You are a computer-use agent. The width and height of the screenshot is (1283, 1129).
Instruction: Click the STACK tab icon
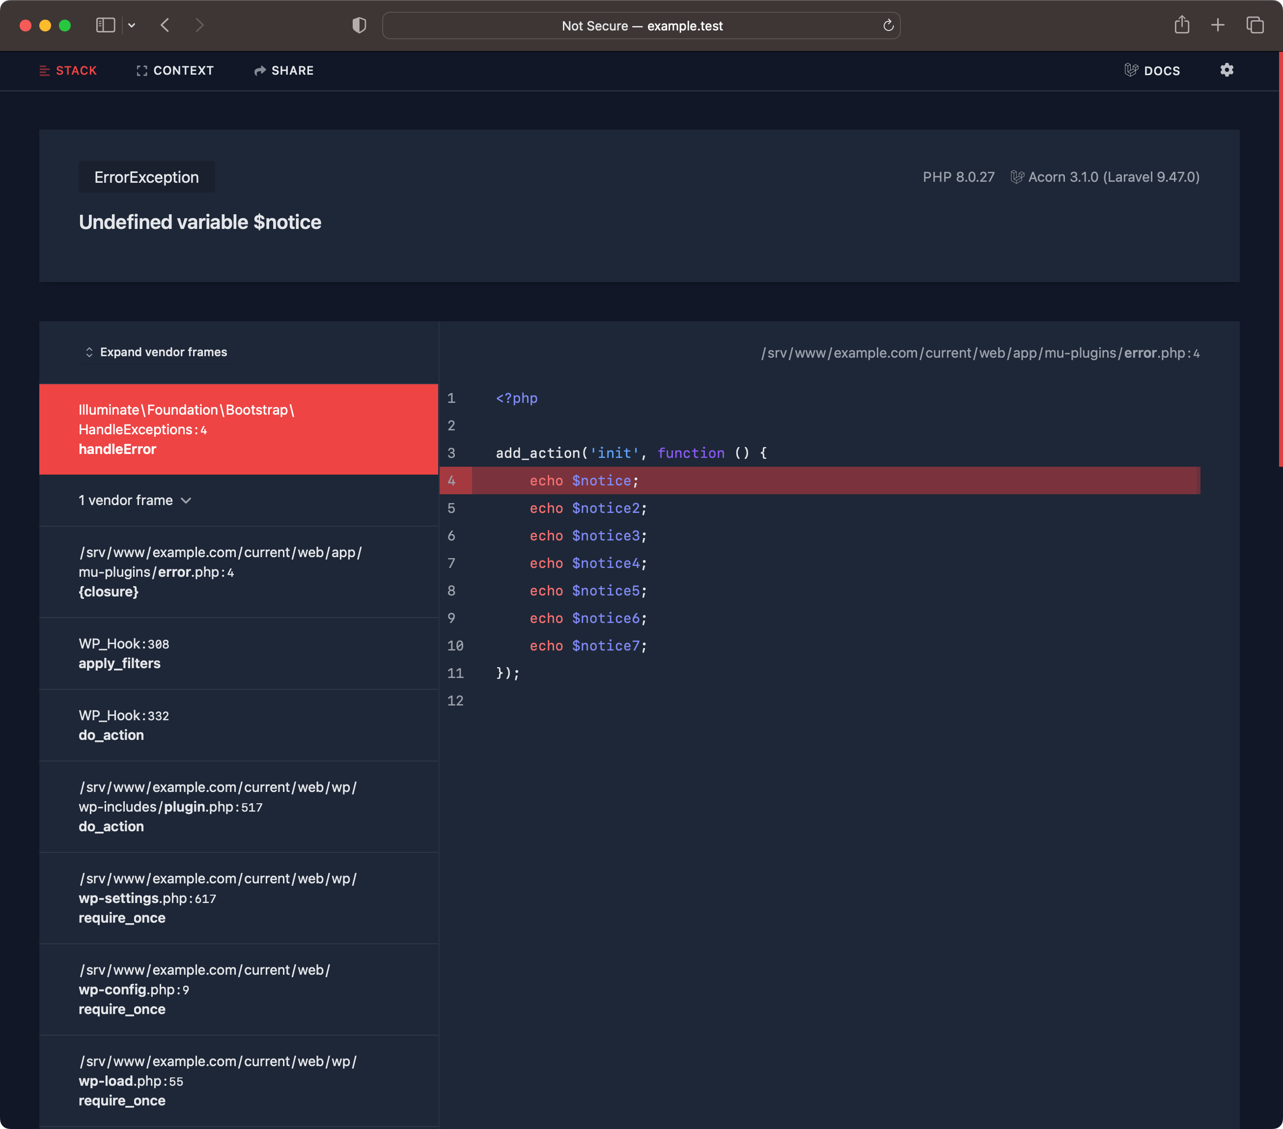coord(45,70)
